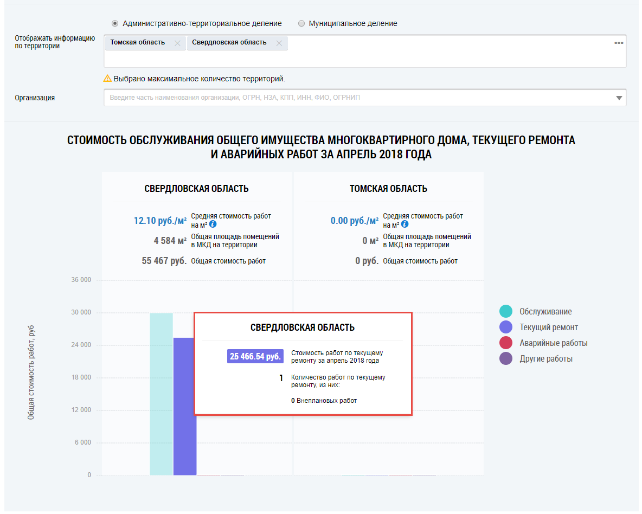Toggle the Обслуживание legend circle

pyautogui.click(x=506, y=311)
